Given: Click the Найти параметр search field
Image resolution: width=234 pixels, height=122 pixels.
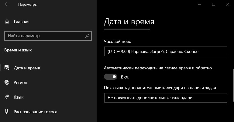Looking at the screenshot, I should [48, 36].
